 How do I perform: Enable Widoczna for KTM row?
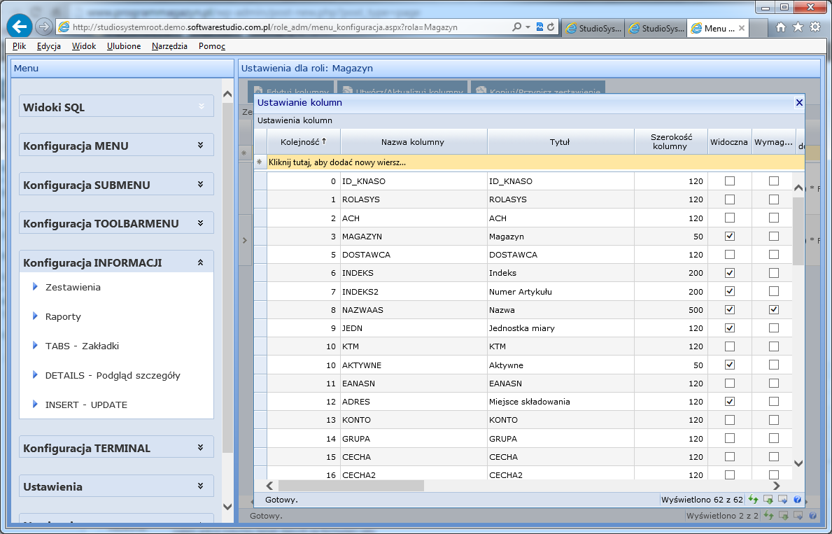(x=730, y=346)
